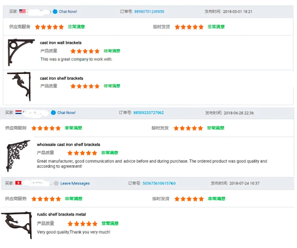Click the United States flag icon

click(x=23, y=11)
